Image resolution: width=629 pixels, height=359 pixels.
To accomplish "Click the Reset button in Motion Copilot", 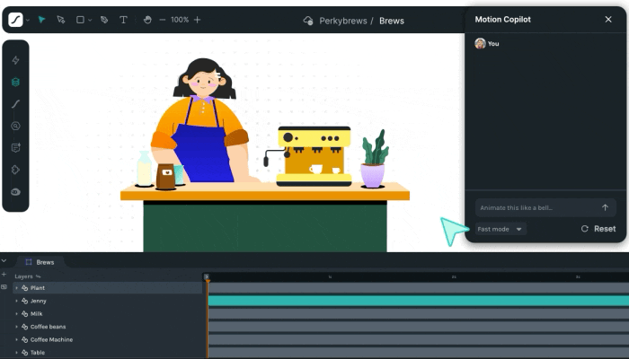I will [598, 229].
